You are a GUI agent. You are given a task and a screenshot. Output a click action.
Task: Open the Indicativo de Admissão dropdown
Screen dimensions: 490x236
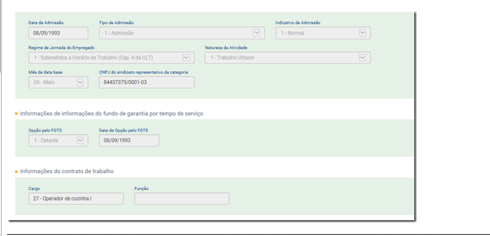pyautogui.click(x=323, y=33)
